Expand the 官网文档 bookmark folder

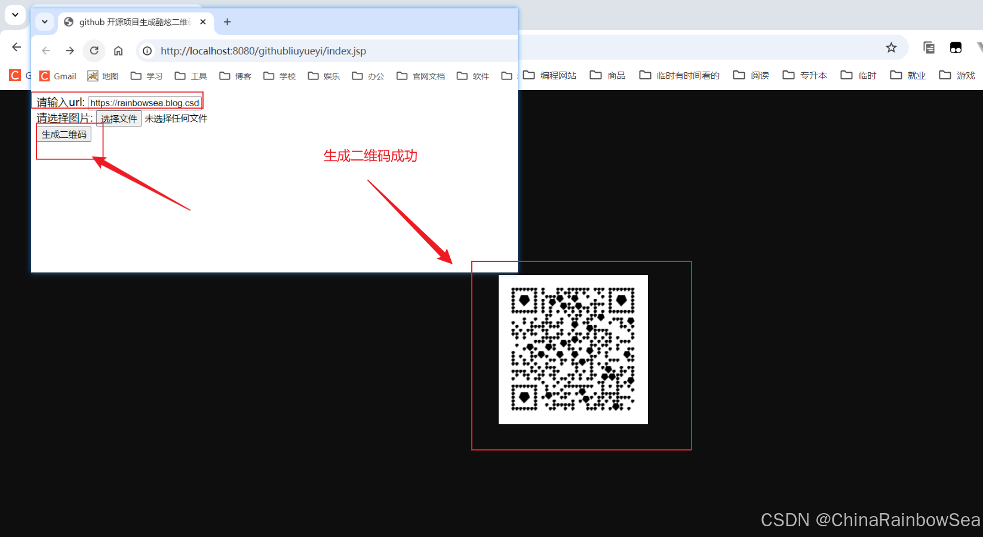pos(421,76)
